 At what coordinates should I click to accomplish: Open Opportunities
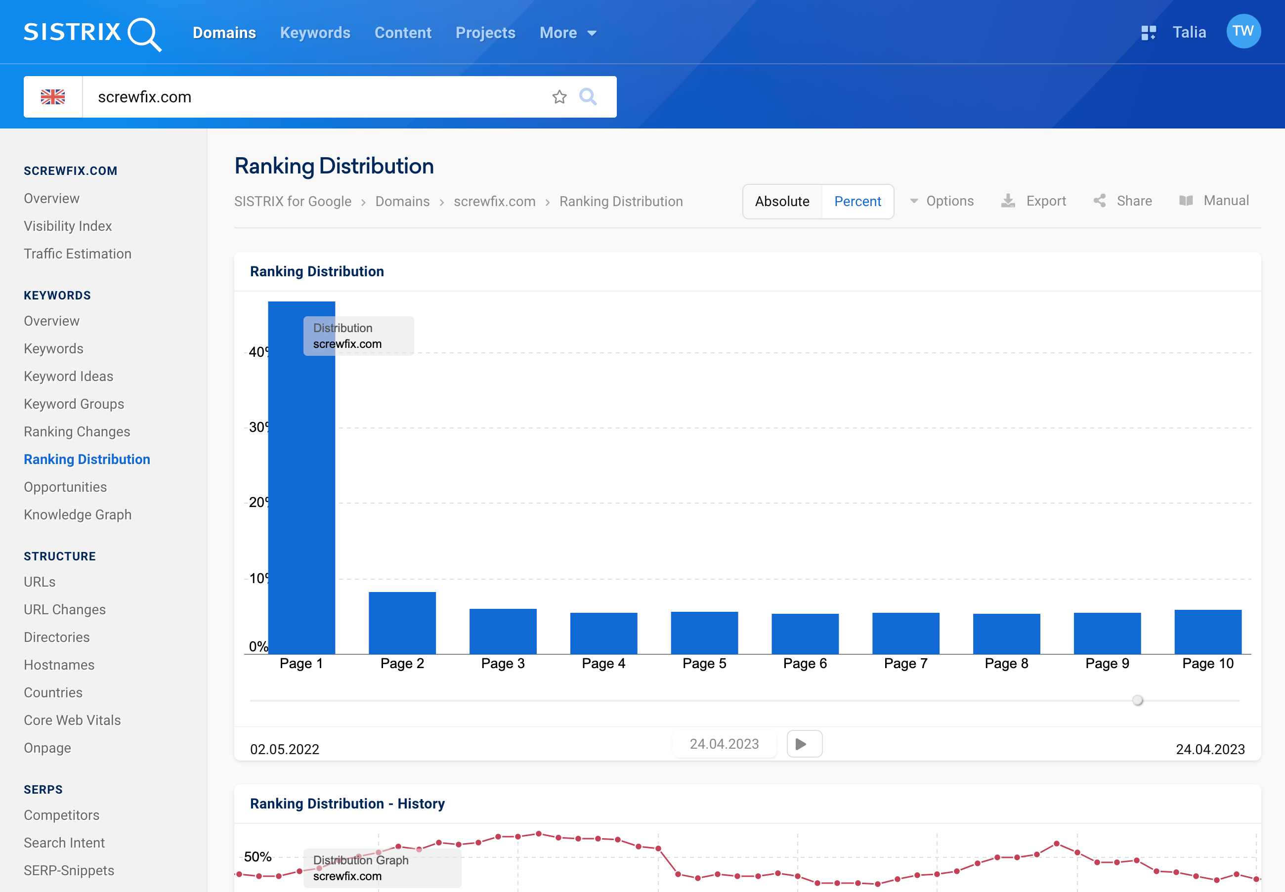(x=65, y=487)
